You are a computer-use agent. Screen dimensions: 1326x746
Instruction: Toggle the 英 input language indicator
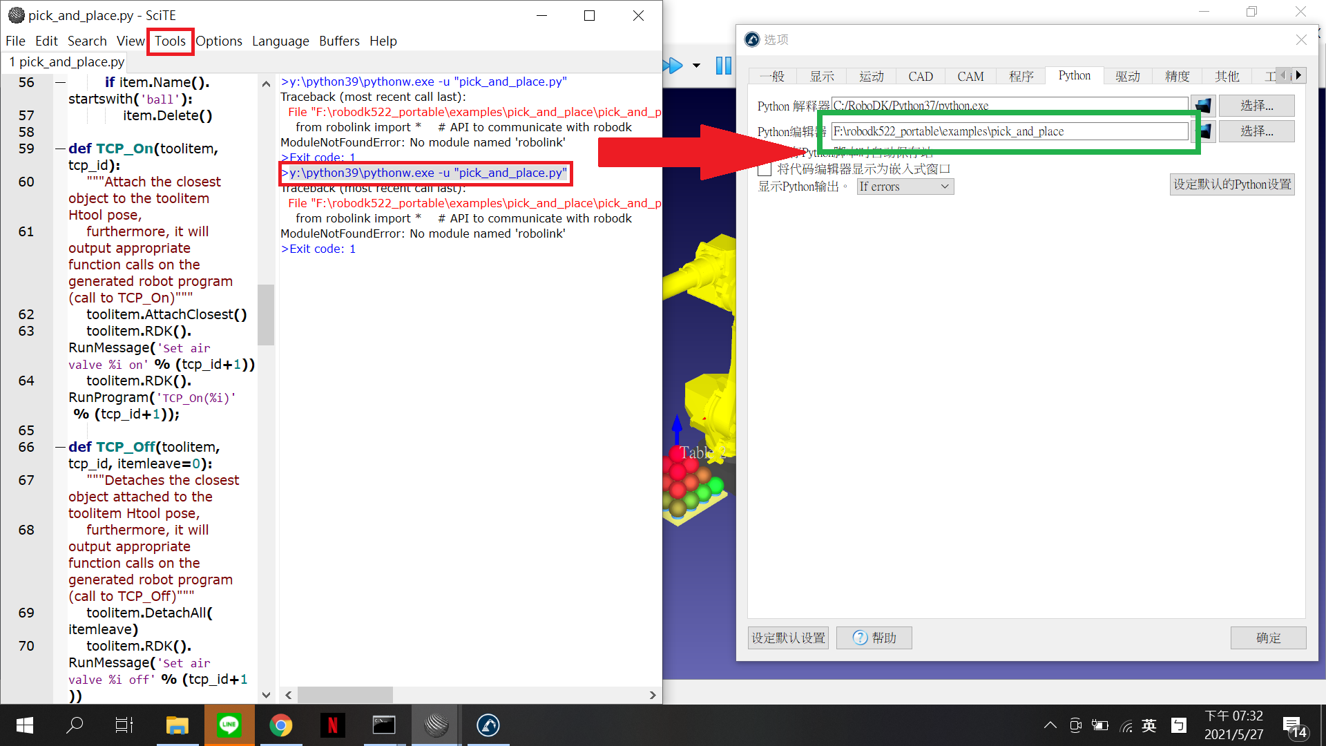point(1149,725)
